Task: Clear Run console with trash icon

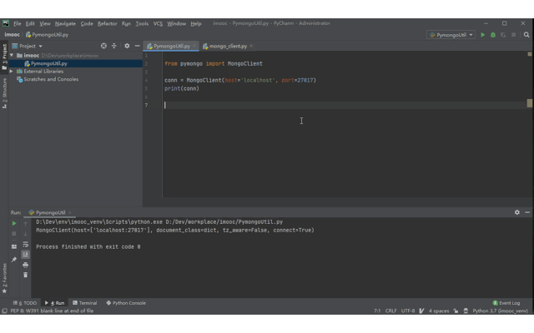Action: pos(26,275)
